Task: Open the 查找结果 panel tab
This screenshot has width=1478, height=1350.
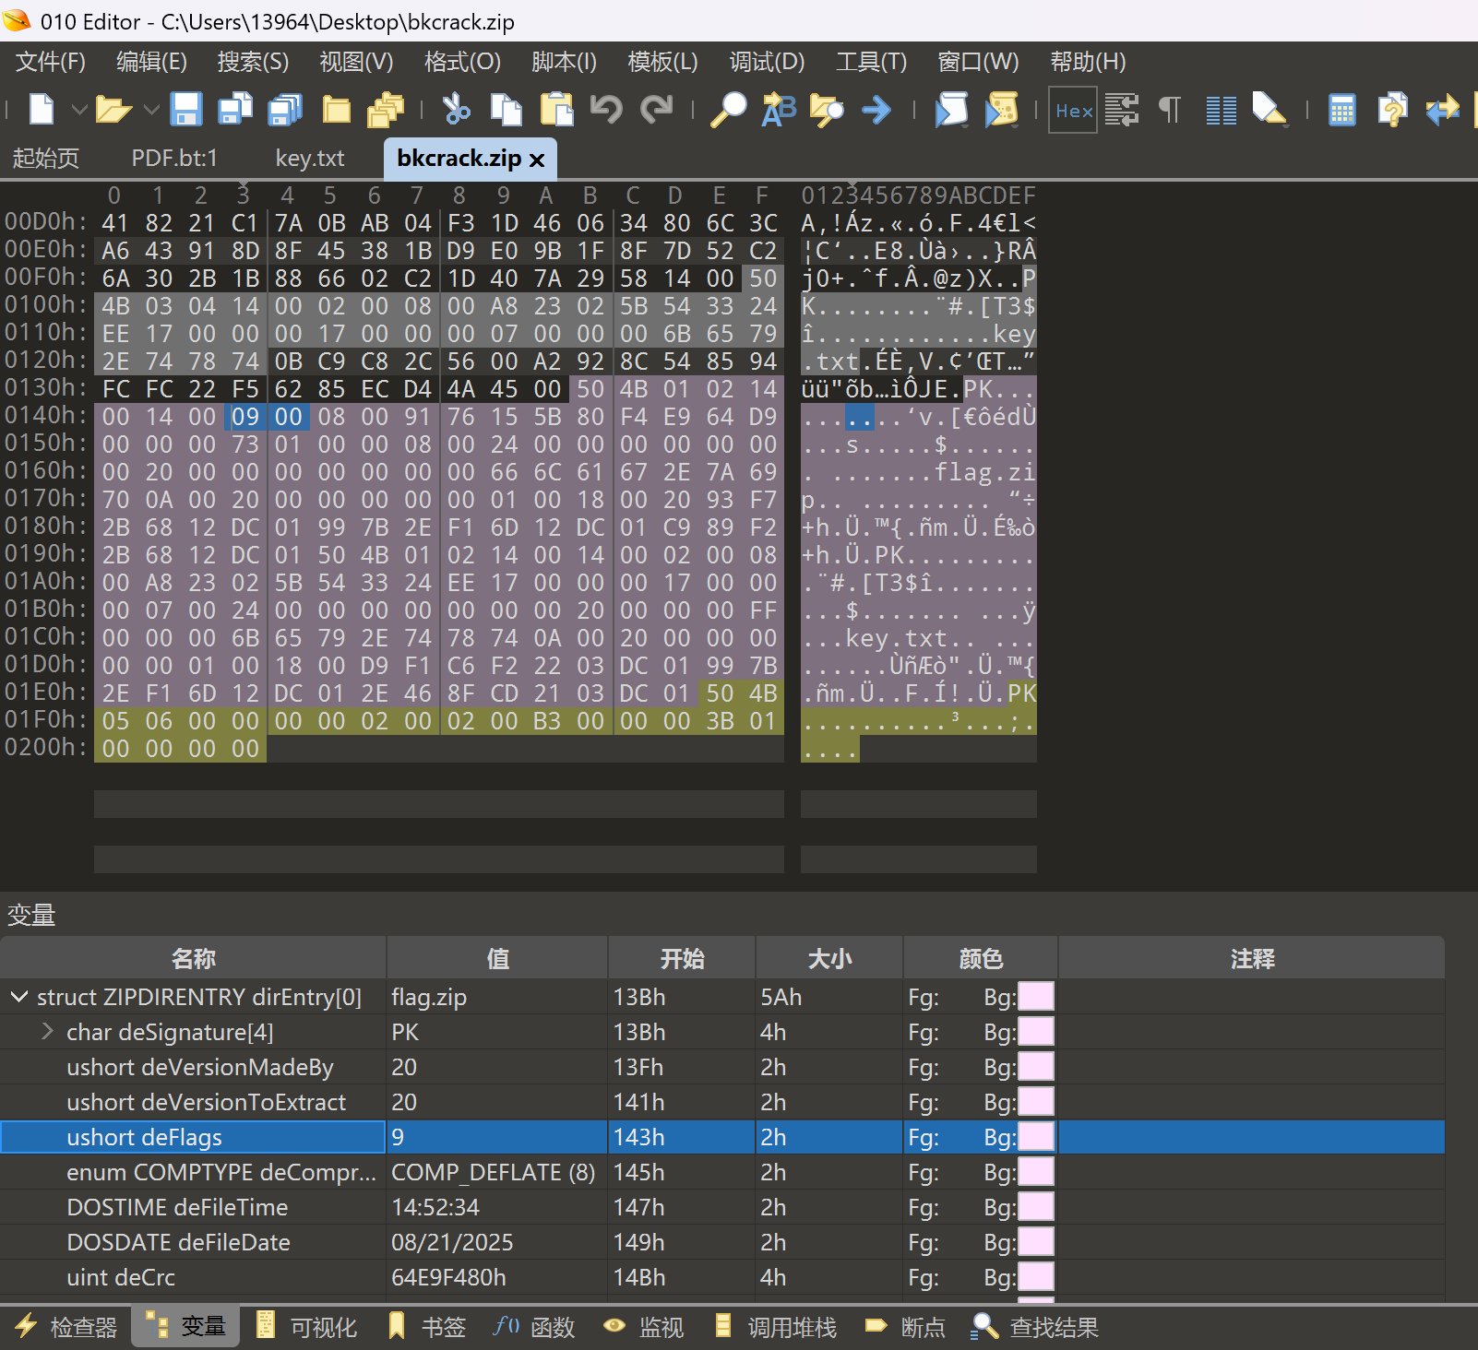Action: (1034, 1327)
